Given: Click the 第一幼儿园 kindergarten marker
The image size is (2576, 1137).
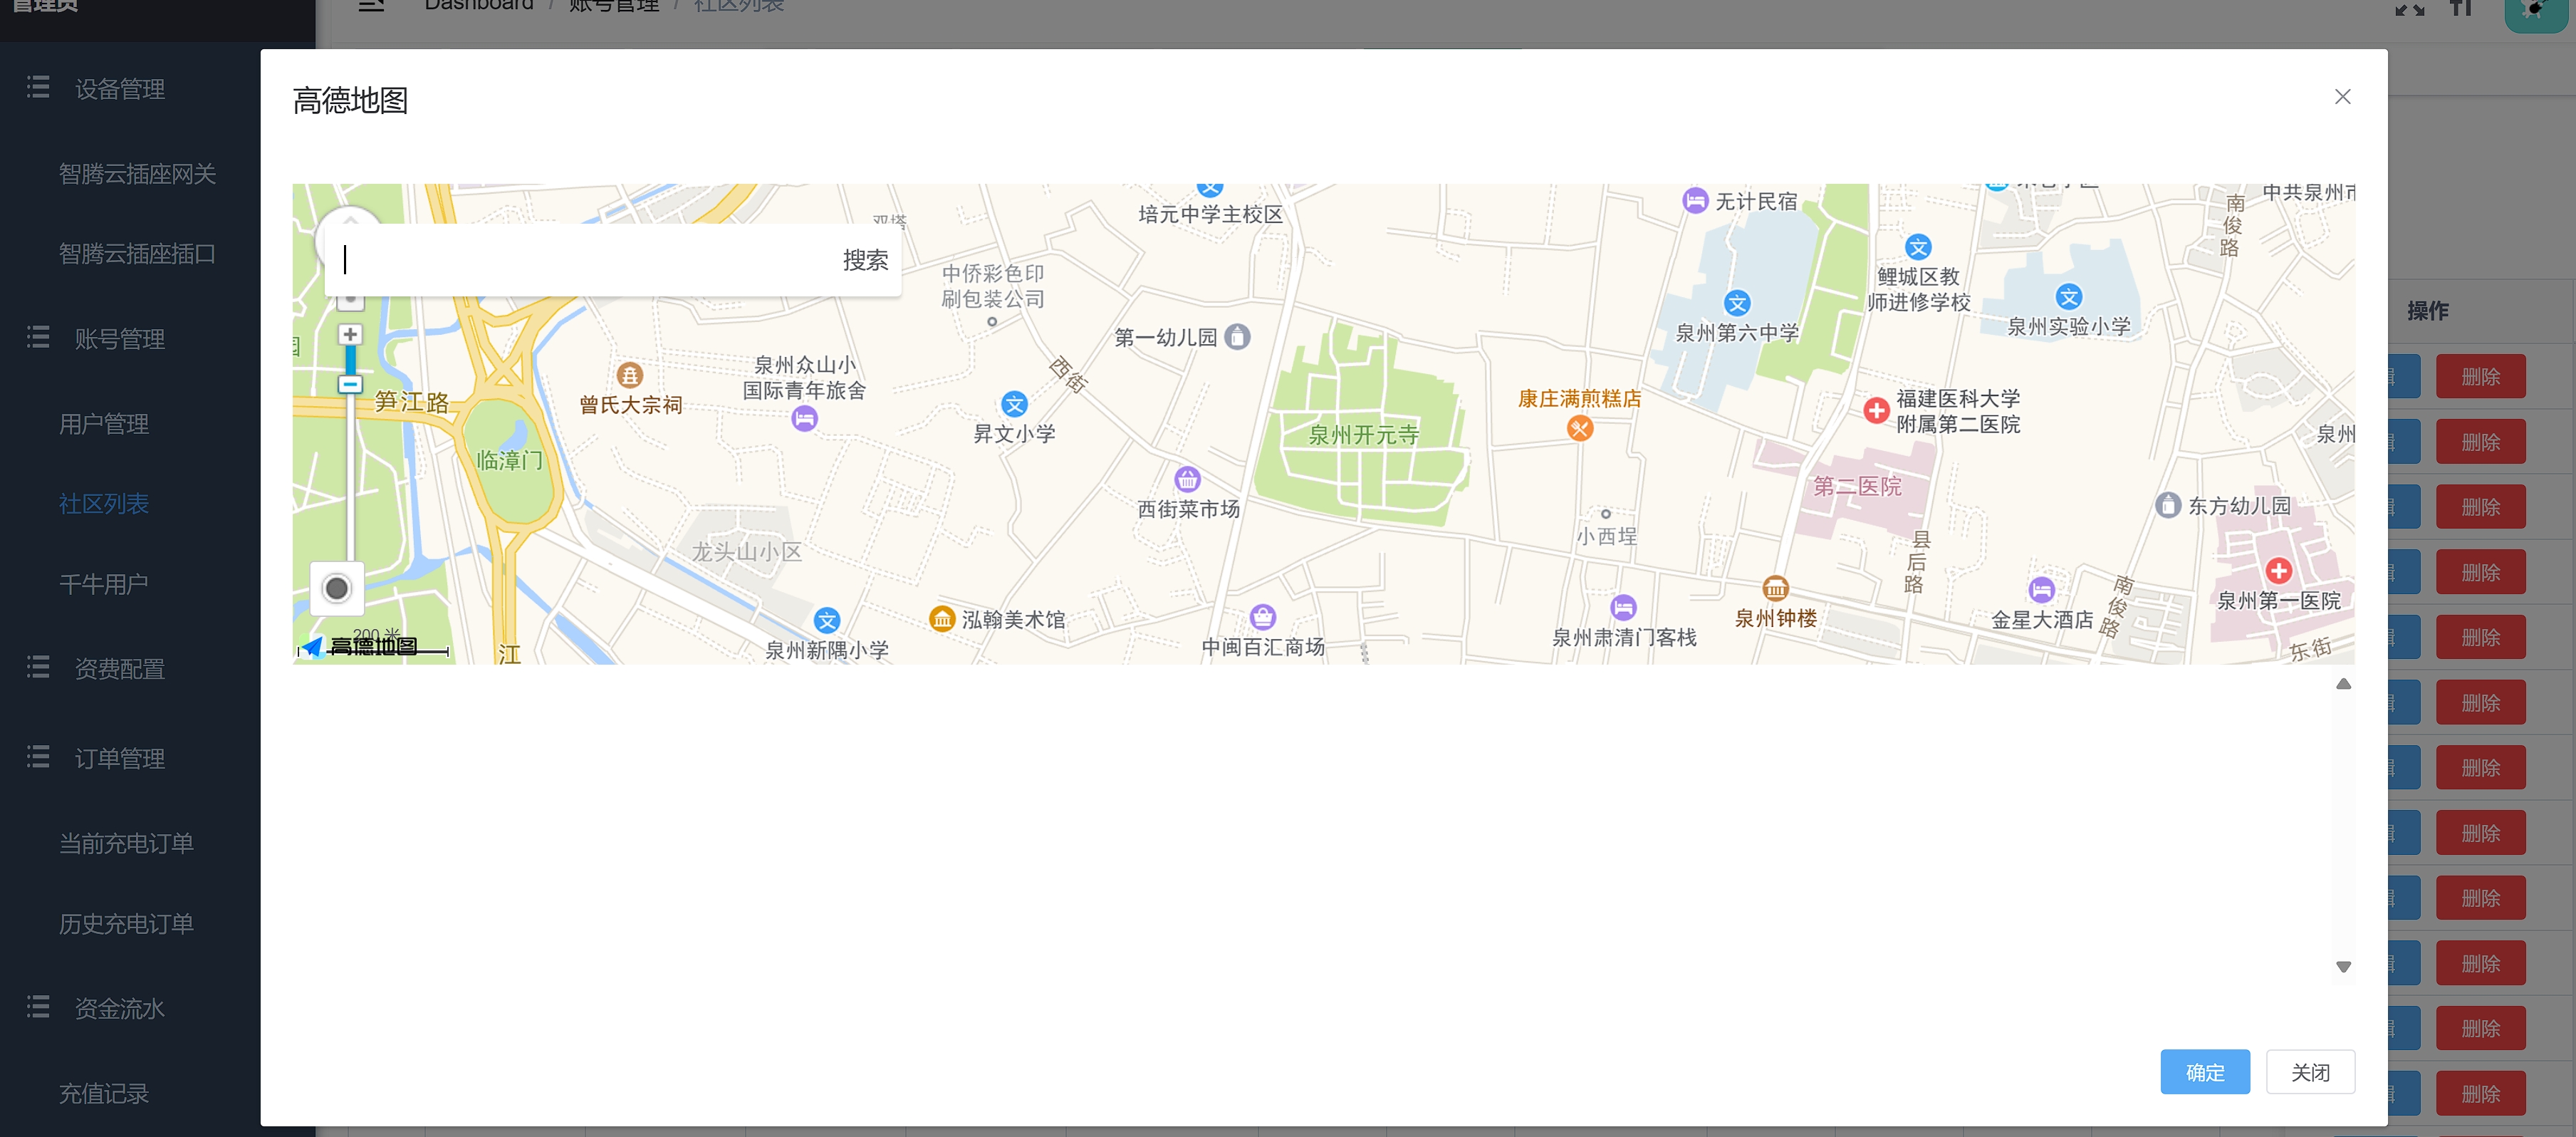Looking at the screenshot, I should click(x=1237, y=337).
